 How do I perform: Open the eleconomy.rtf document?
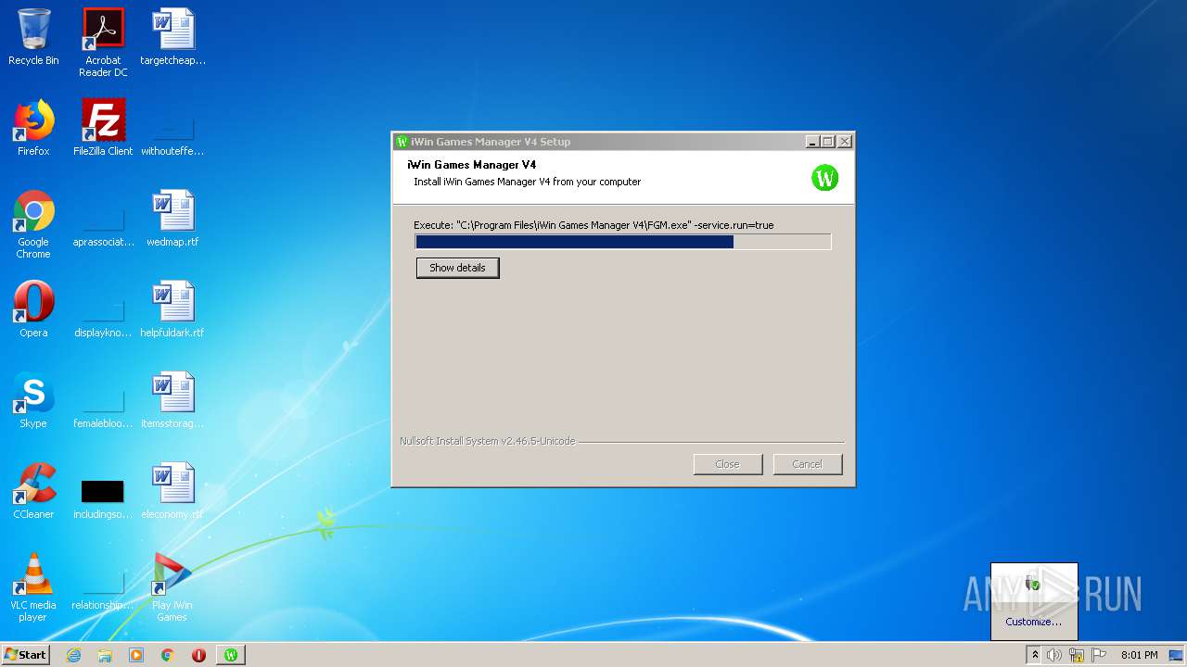pos(172,491)
